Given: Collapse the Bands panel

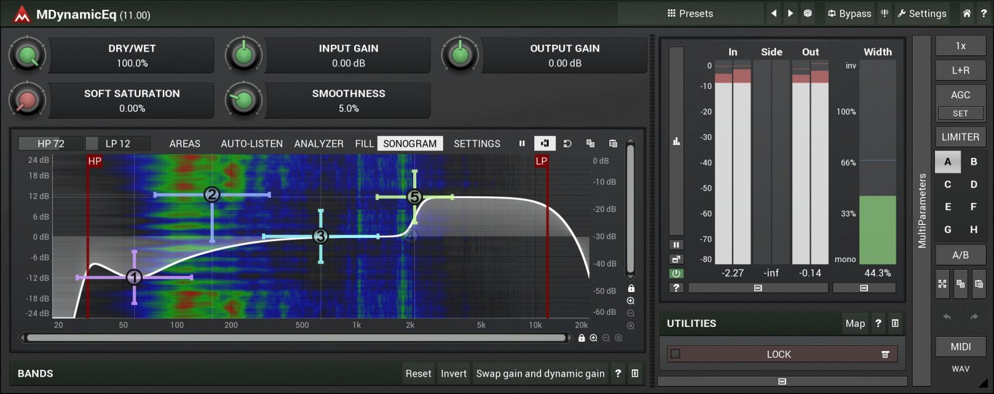Looking at the screenshot, I should click(634, 373).
